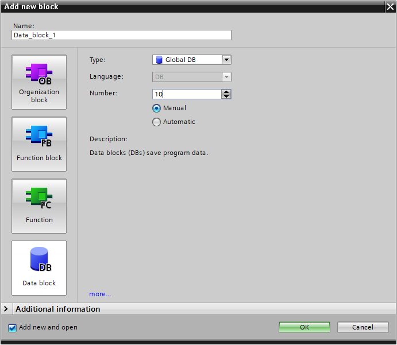
Task: Click the Language DB dropdown
Action: click(x=191, y=77)
